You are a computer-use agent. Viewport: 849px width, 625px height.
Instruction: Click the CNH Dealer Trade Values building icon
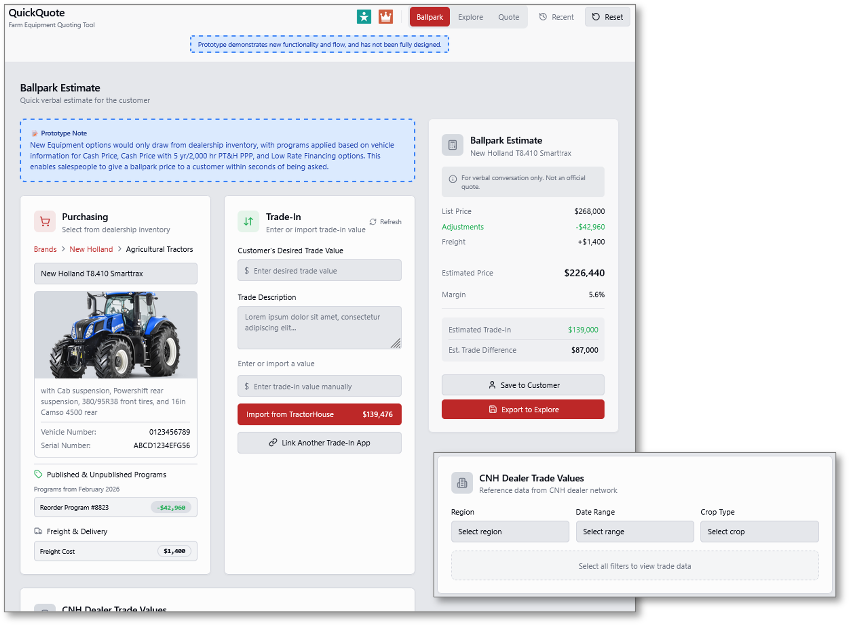tap(462, 483)
